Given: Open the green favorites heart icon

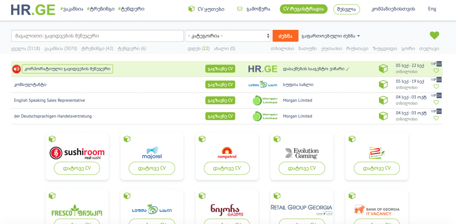Looking at the screenshot, I should pyautogui.click(x=435, y=36).
